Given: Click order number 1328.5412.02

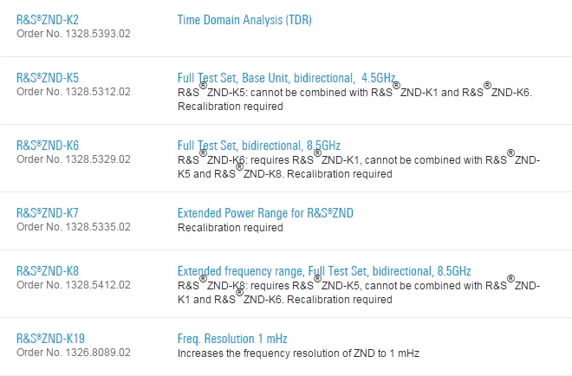Looking at the screenshot, I should click(74, 285).
